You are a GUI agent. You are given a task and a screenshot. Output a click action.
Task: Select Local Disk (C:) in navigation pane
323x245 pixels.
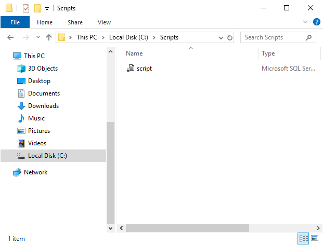pos(54,156)
